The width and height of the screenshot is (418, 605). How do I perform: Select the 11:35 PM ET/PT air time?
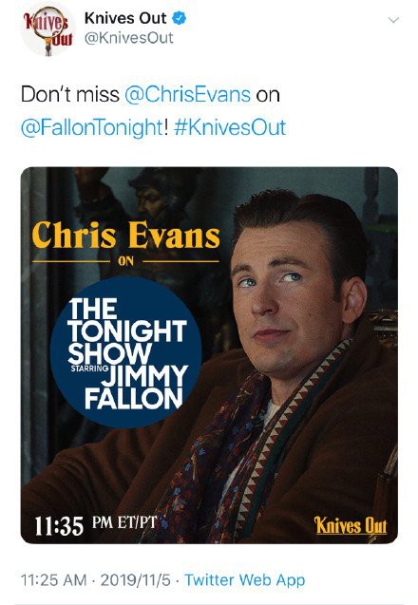[96, 525]
